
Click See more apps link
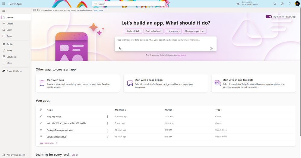pos(49,143)
